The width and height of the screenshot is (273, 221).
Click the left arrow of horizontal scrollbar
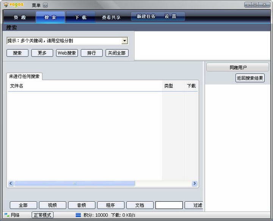(11, 183)
